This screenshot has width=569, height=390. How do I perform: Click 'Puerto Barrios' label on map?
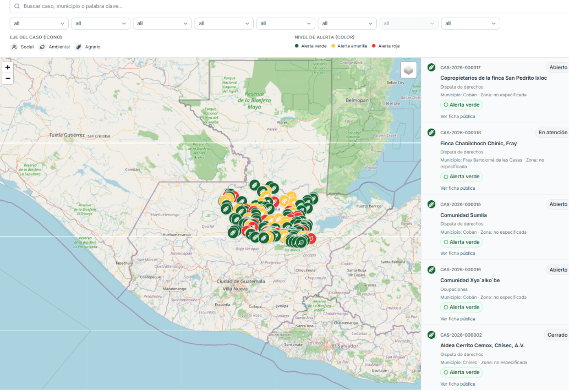click(369, 206)
